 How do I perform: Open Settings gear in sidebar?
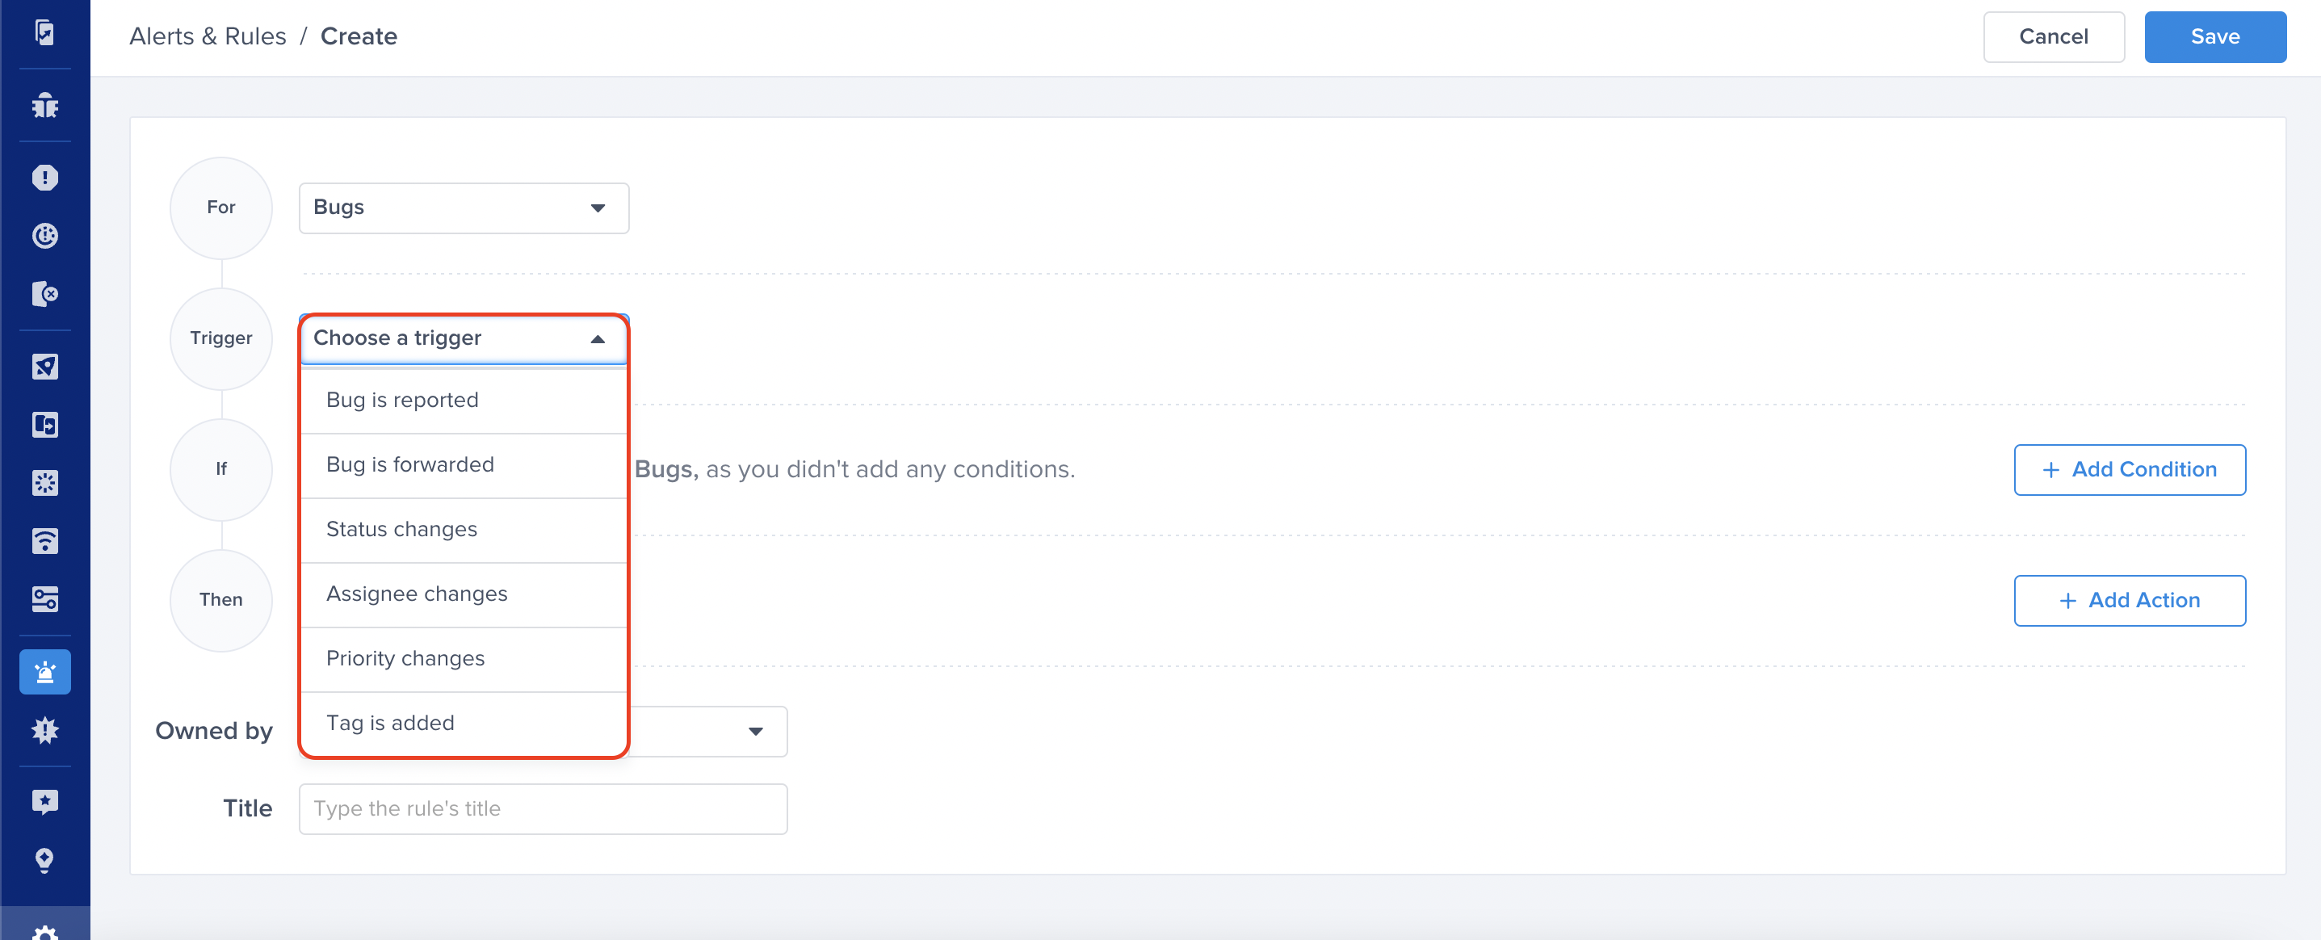(44, 931)
